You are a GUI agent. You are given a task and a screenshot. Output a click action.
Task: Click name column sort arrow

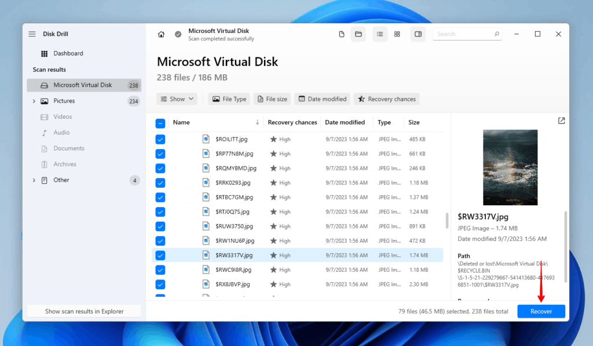pyautogui.click(x=257, y=122)
